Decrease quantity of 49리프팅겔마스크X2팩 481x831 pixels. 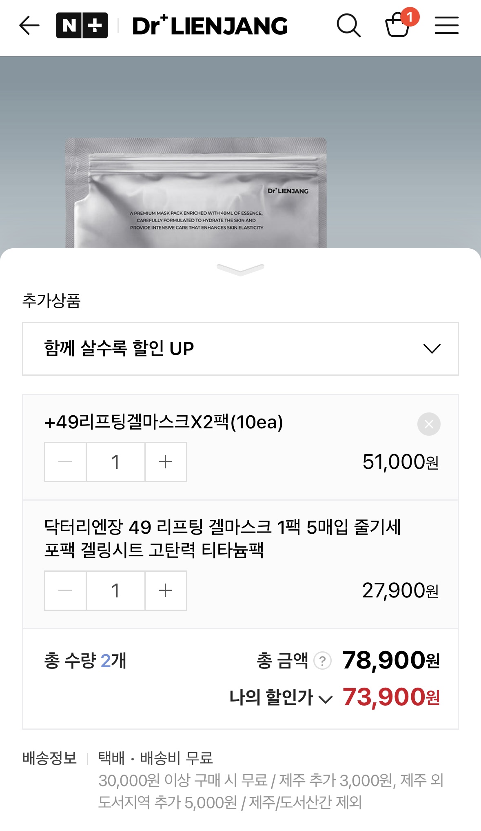[65, 462]
